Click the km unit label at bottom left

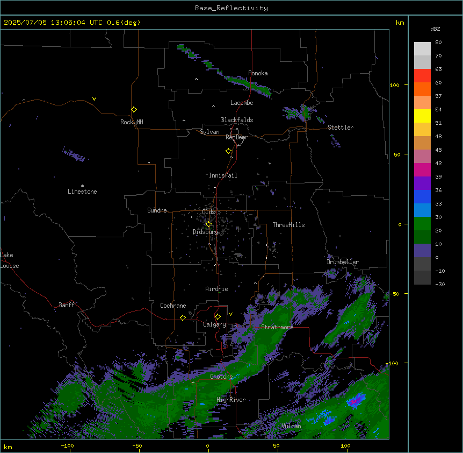tap(8, 447)
